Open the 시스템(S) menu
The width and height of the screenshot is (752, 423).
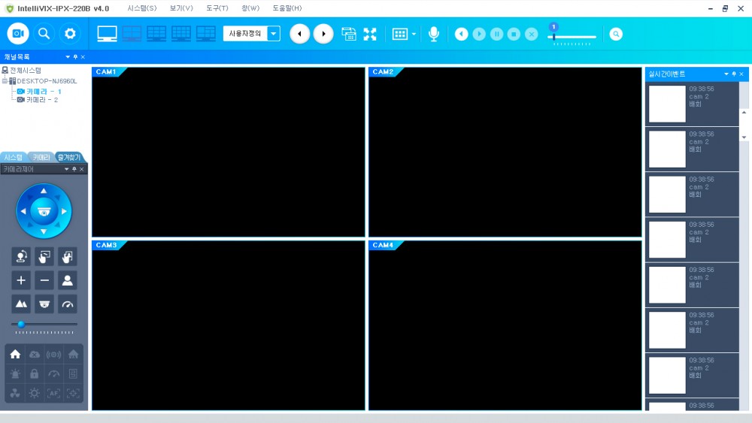[142, 8]
